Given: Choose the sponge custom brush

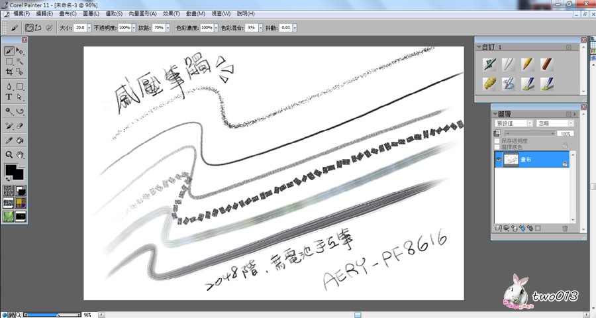Looking at the screenshot, I should (489, 83).
